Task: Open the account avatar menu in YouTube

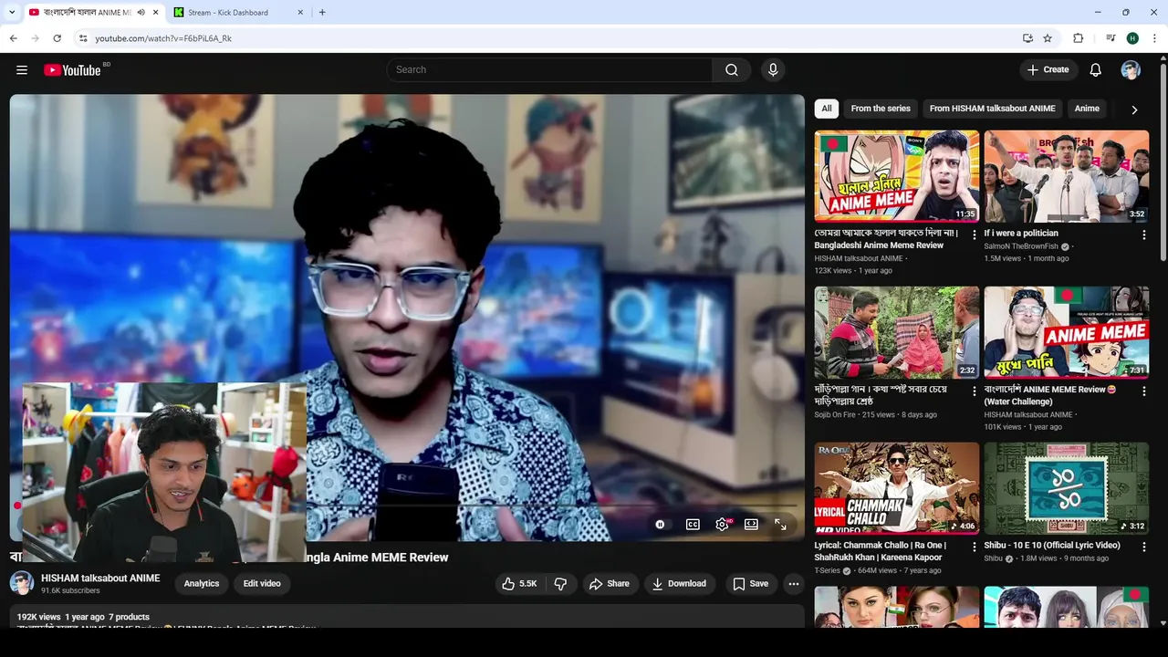Action: coord(1131,70)
